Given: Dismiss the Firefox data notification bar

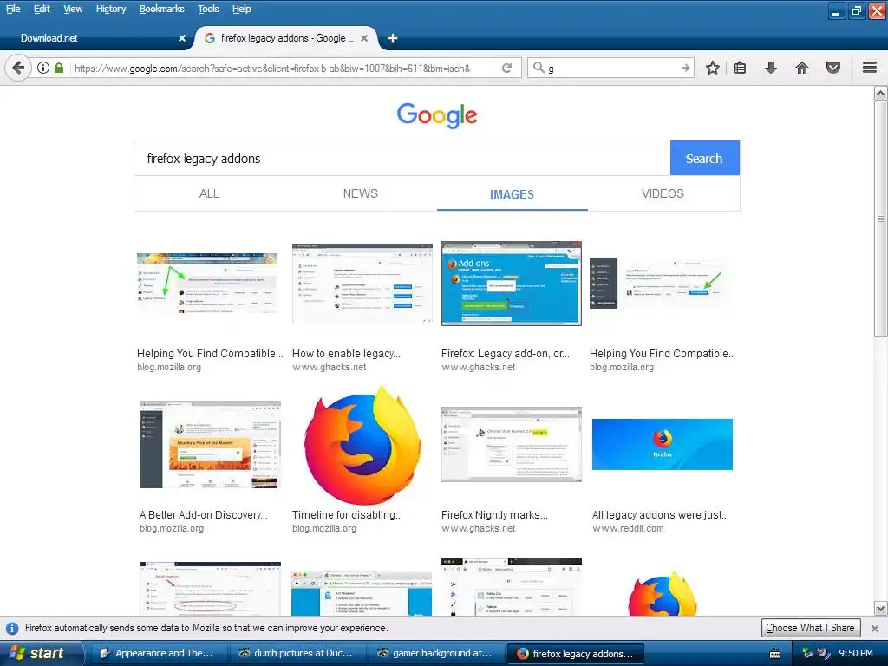Looking at the screenshot, I should click(874, 628).
